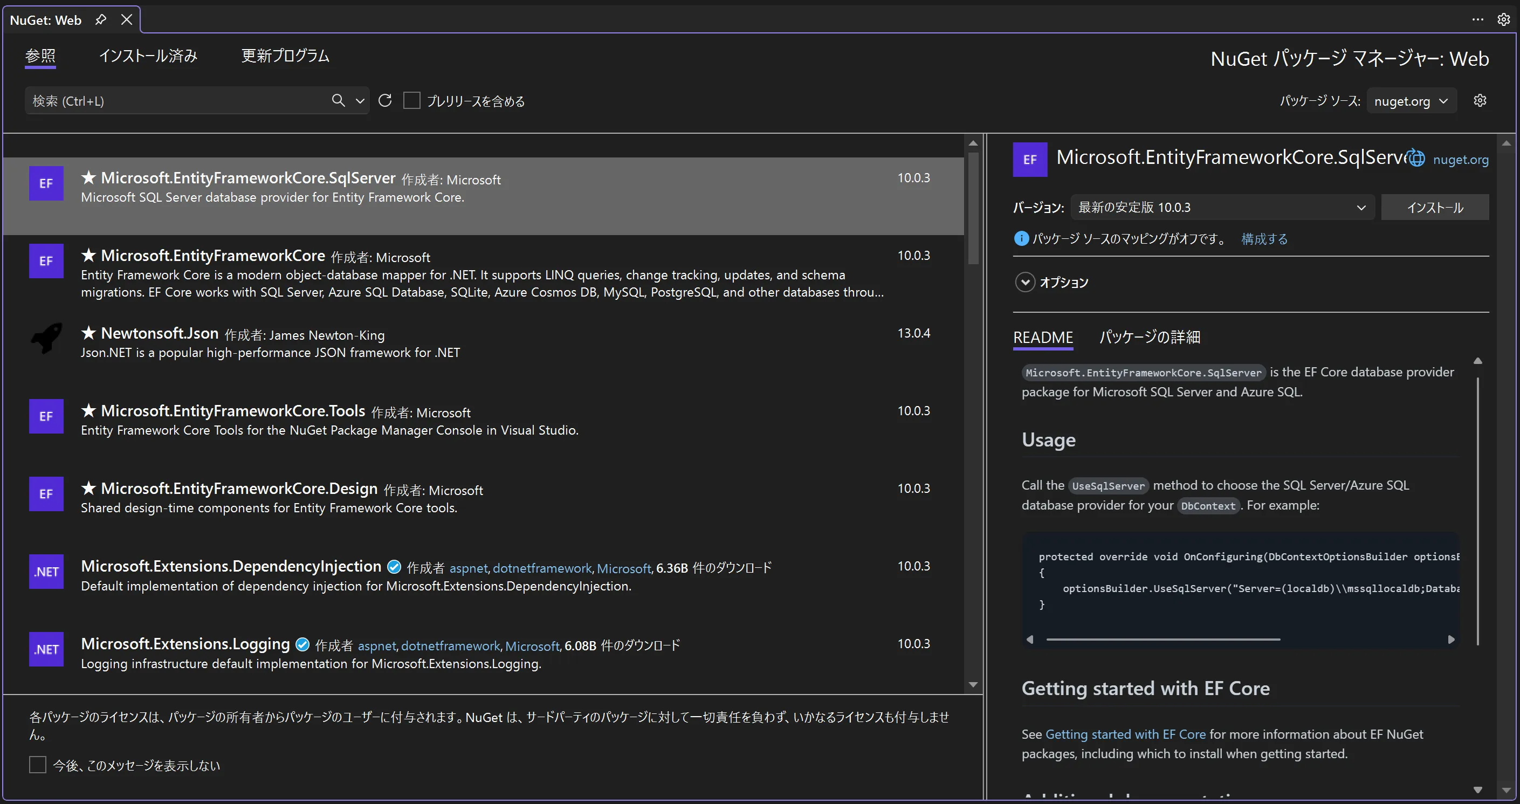Select the Microsoft.EntityFrameworkCore package name
1520x804 pixels.
point(213,256)
